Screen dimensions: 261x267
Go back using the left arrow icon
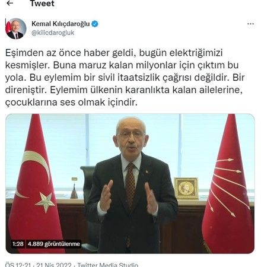9,4
